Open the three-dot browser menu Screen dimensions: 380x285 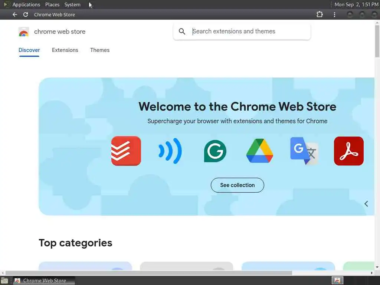[x=334, y=14]
